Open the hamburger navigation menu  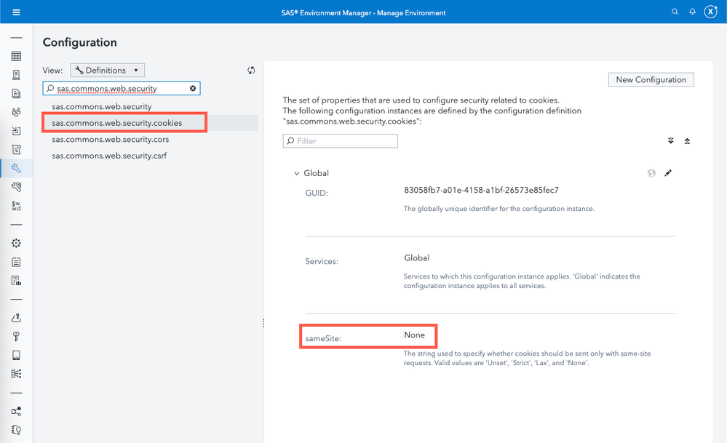click(16, 12)
